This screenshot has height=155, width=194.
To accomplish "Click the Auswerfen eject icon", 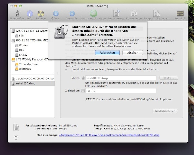I will pyautogui.click(x=72, y=14).
